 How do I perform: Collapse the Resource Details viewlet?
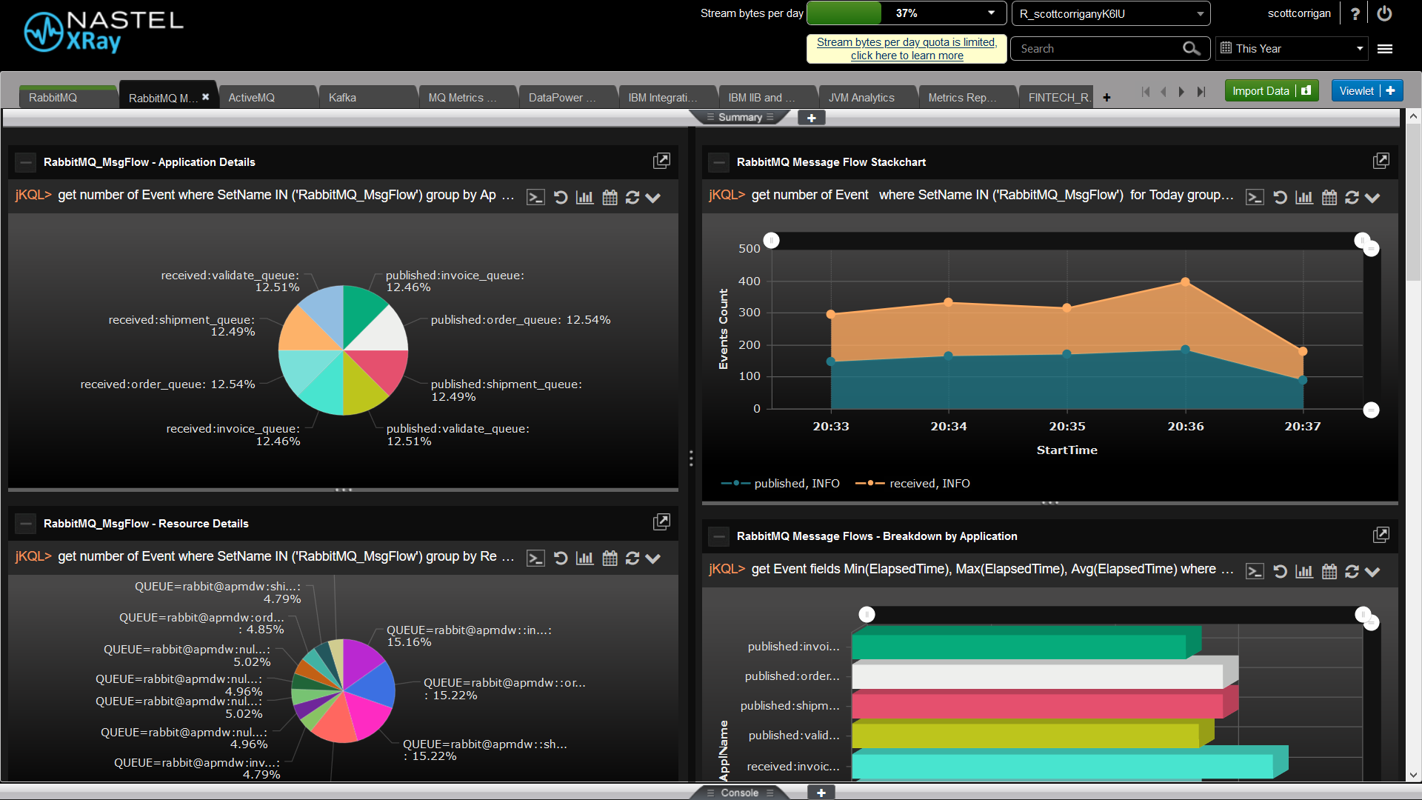(x=26, y=524)
